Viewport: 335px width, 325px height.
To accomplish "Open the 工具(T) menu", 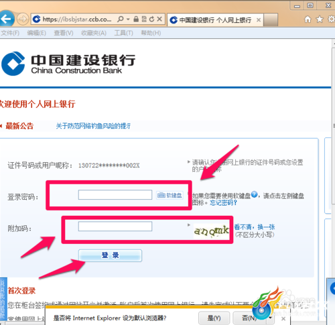I will [x=123, y=33].
